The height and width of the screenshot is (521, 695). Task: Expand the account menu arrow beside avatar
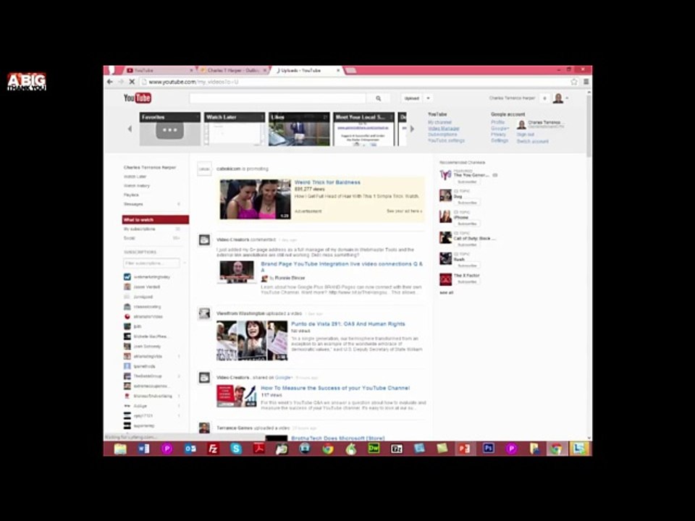click(x=568, y=98)
